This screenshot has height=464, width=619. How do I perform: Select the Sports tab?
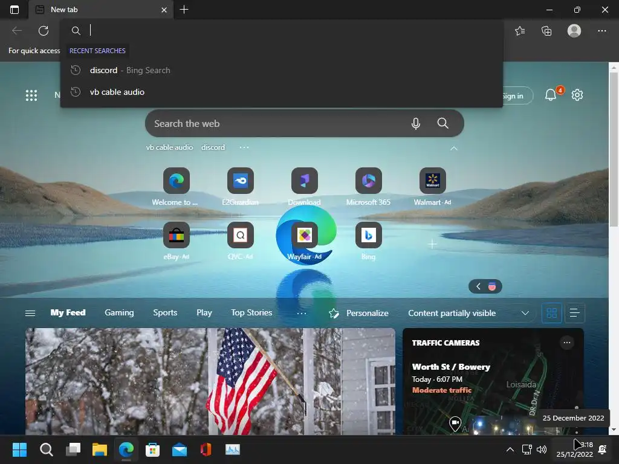coord(165,312)
